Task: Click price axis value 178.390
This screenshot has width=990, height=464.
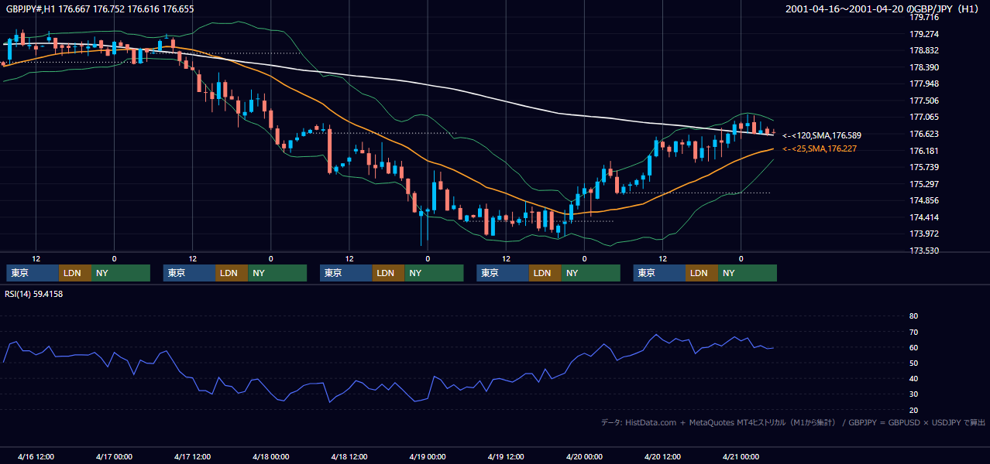Action: tap(923, 67)
